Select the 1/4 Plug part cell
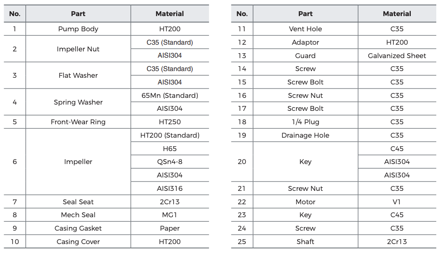 tap(305, 122)
